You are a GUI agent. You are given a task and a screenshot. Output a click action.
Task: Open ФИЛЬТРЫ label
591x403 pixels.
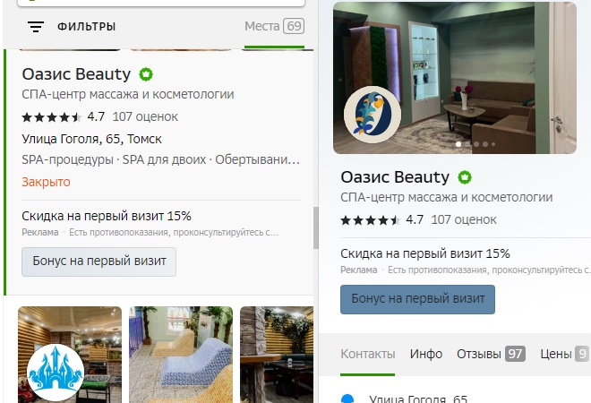pos(86,27)
